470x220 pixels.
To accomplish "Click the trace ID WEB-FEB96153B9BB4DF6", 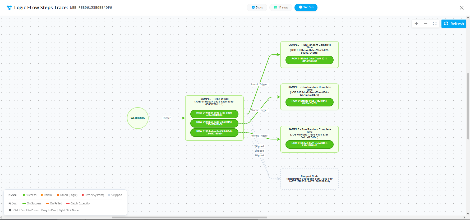I will pos(91,8).
